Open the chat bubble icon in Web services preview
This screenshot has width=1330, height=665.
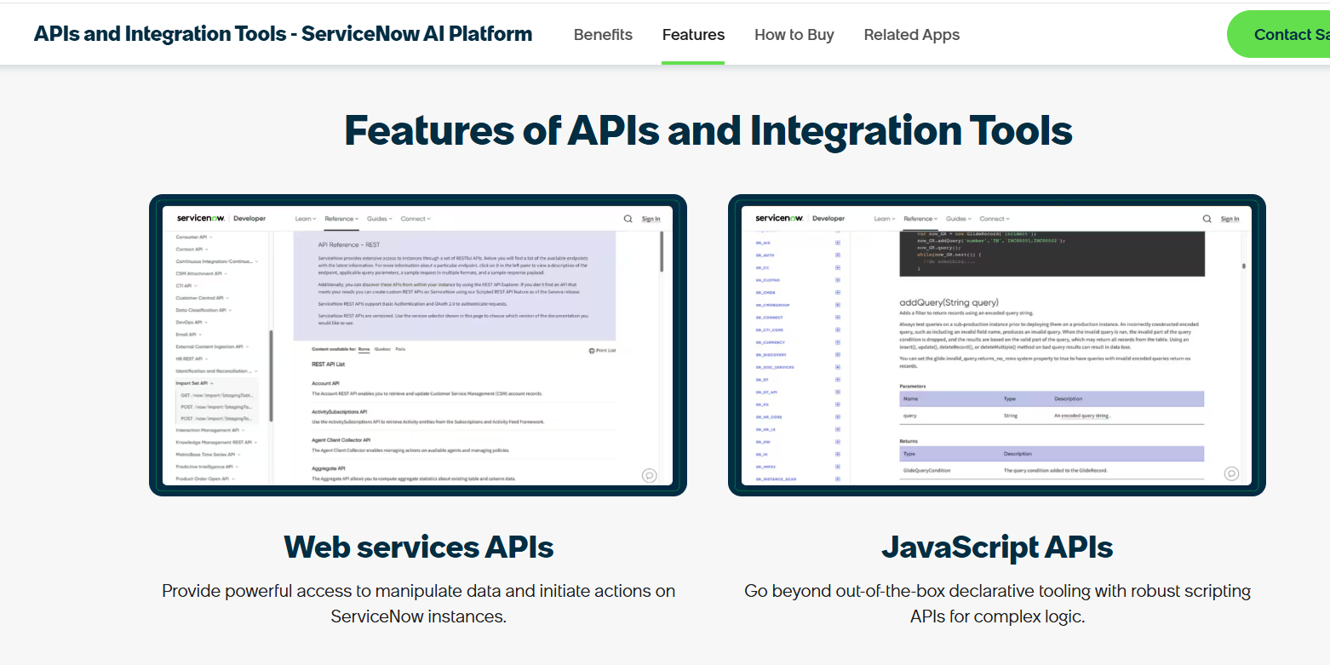tap(650, 475)
